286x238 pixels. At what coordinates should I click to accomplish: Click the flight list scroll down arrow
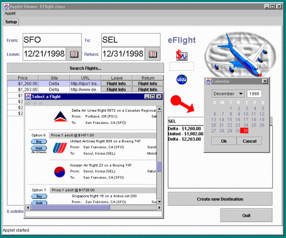[x=159, y=202]
